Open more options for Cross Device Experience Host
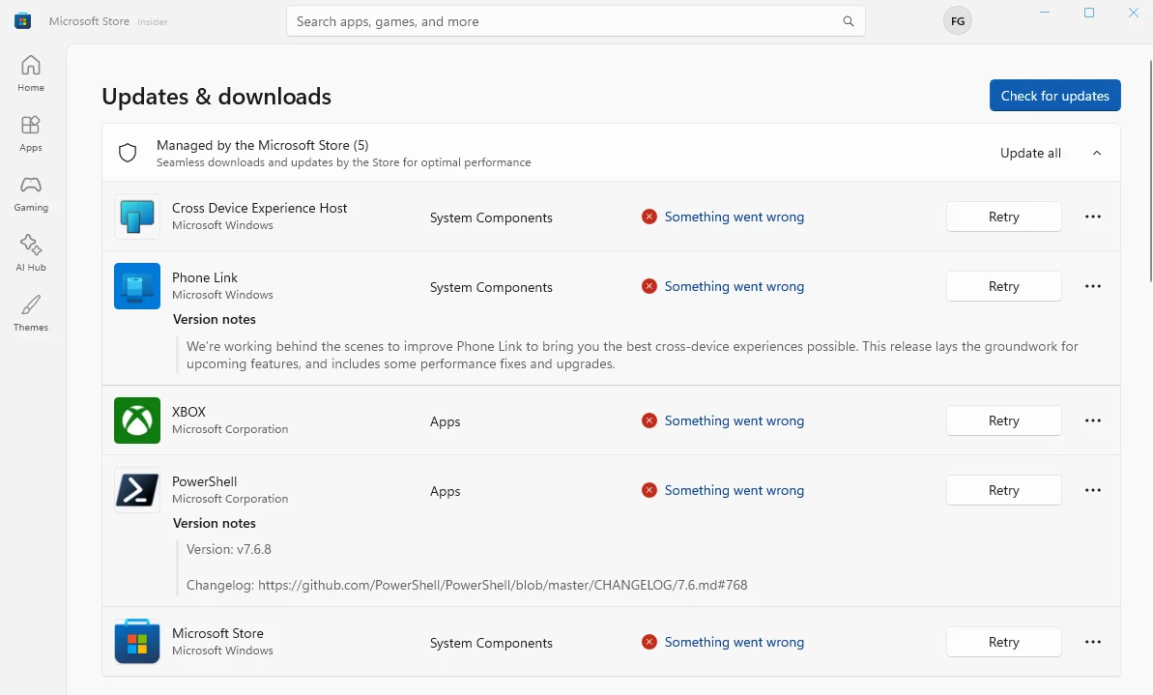The width and height of the screenshot is (1153, 695). click(1093, 217)
